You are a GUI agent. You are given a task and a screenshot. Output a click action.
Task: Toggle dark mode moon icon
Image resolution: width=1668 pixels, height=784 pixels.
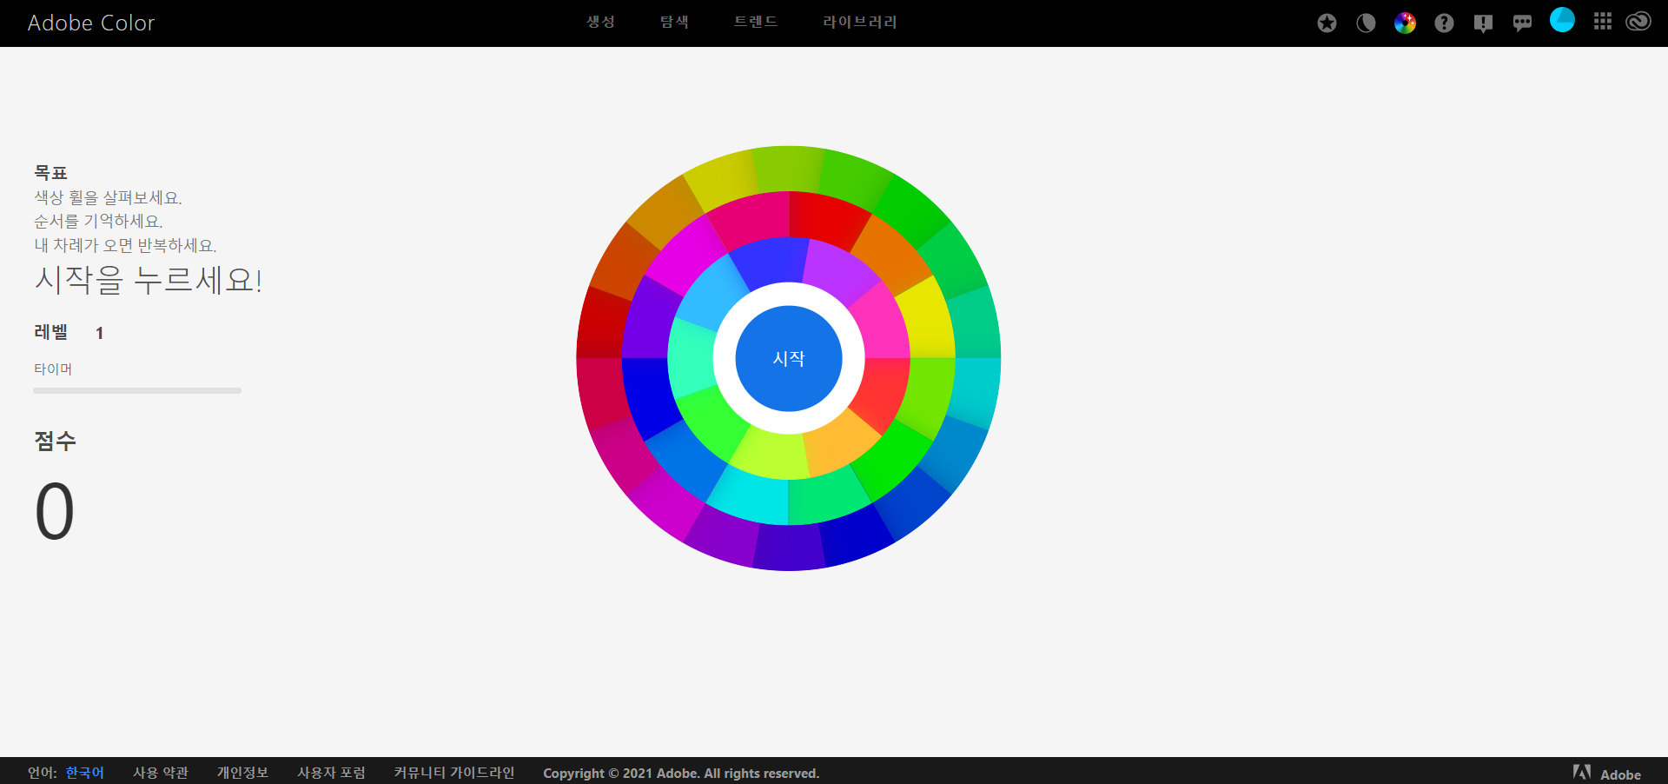coord(1366,23)
